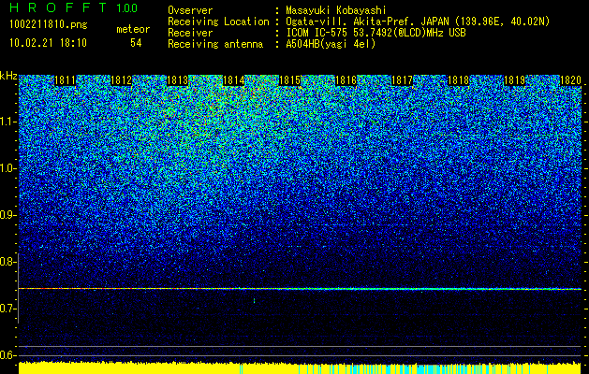
Task: Click the timestamp 10.02.21 18:10
Action: pyautogui.click(x=48, y=43)
